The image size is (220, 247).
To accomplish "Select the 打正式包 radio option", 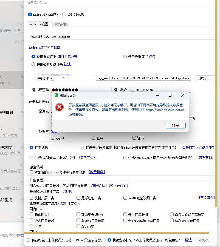I will [x=31, y=148].
